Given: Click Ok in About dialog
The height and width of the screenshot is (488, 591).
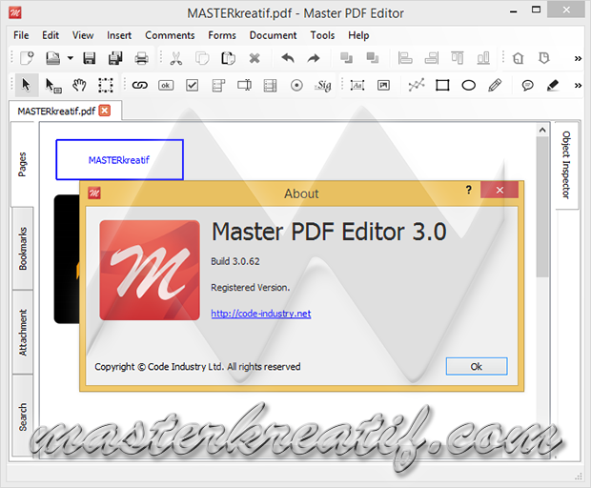Looking at the screenshot, I should [477, 366].
